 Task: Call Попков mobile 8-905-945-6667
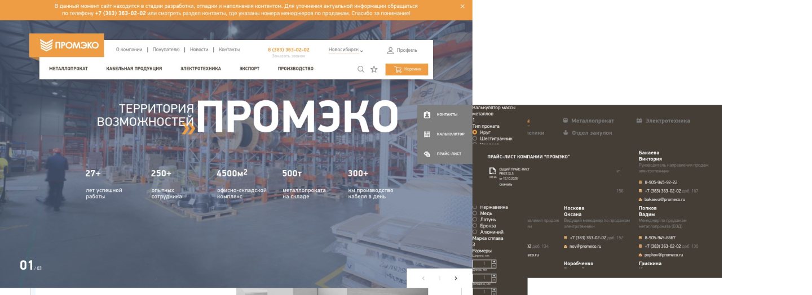[x=660, y=238]
